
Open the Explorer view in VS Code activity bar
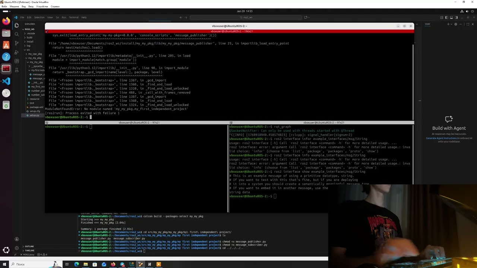[17, 25]
